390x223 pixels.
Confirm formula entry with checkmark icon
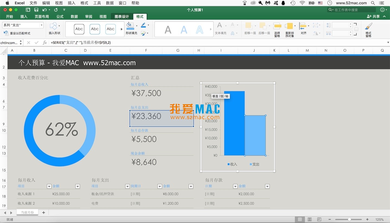[x=37, y=42]
